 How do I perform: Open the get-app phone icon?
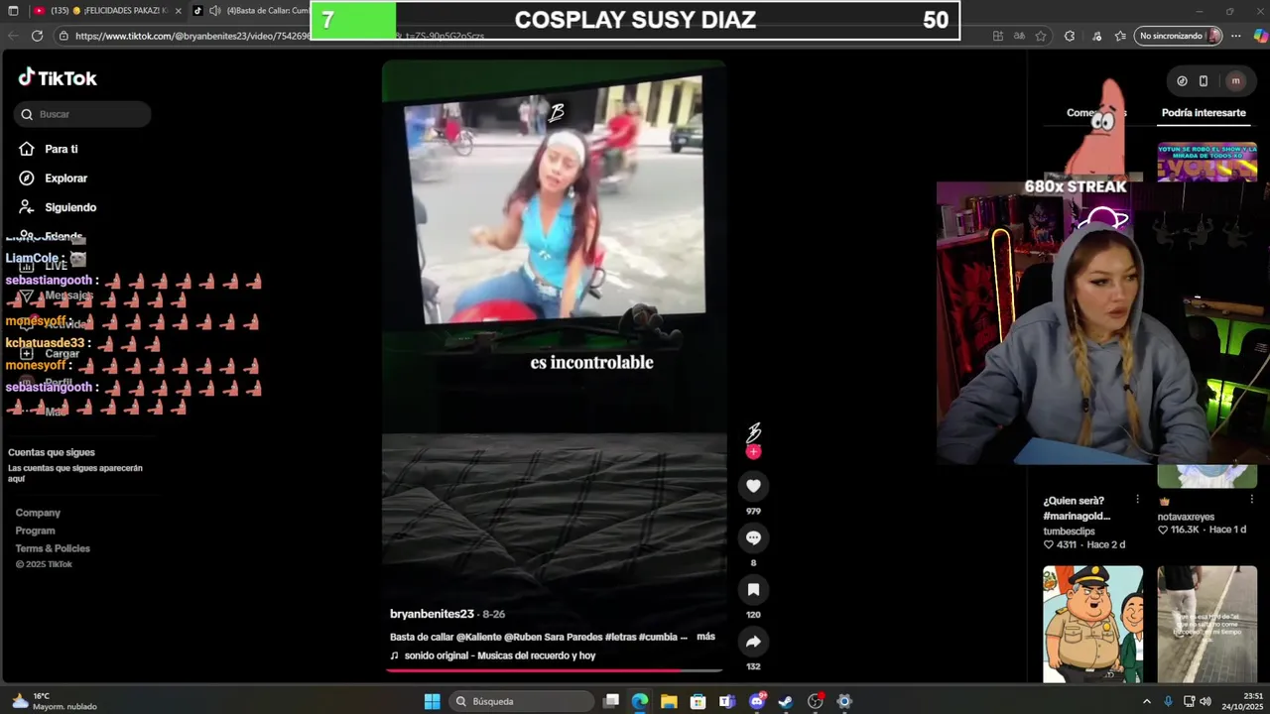click(x=1204, y=81)
